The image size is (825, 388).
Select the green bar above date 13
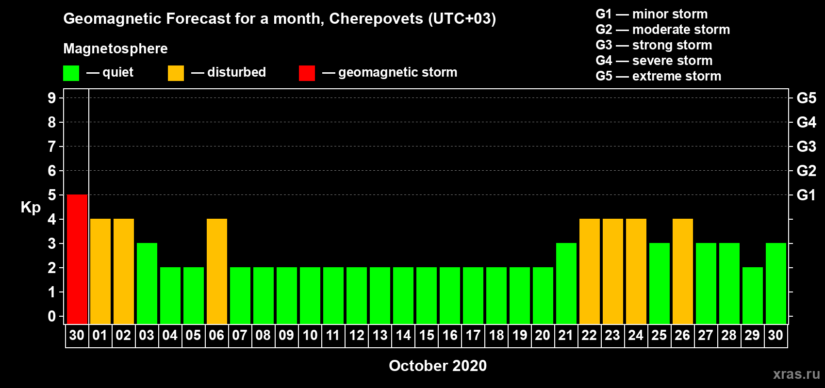[380, 296]
